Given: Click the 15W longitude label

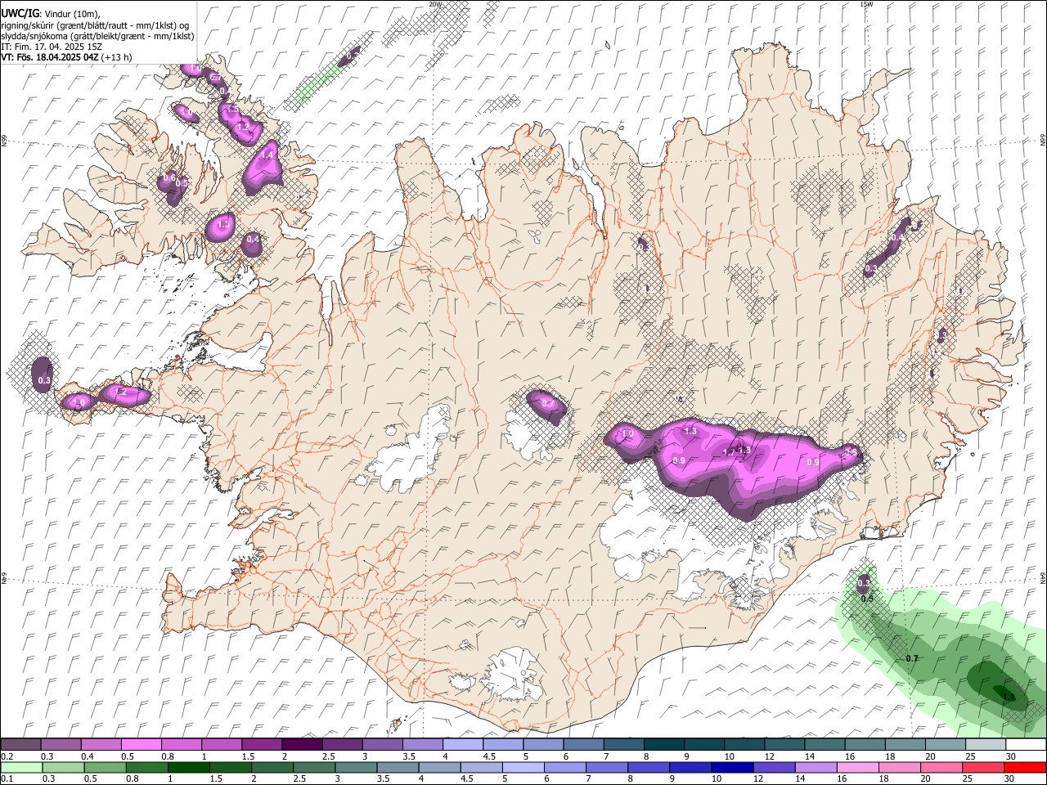Looking at the screenshot, I should click(866, 4).
